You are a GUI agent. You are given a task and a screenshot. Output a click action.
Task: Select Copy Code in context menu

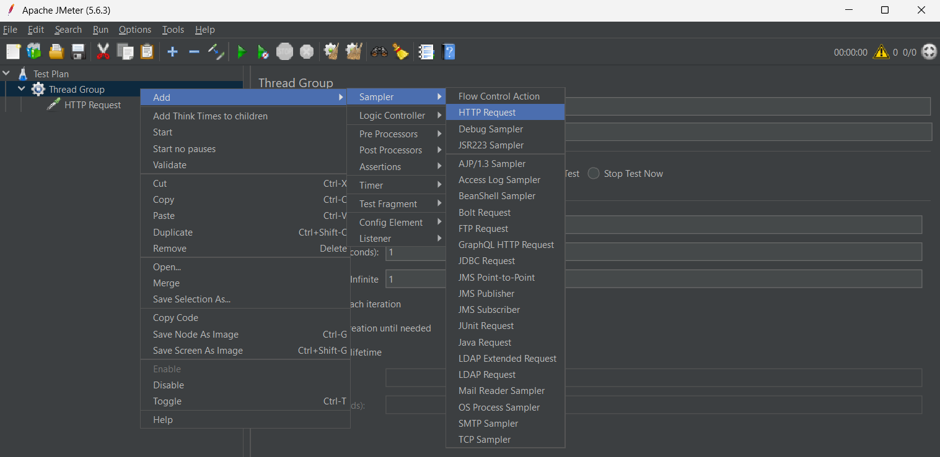pyautogui.click(x=245, y=318)
